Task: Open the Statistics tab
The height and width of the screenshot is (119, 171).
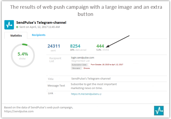Action: click(16, 35)
